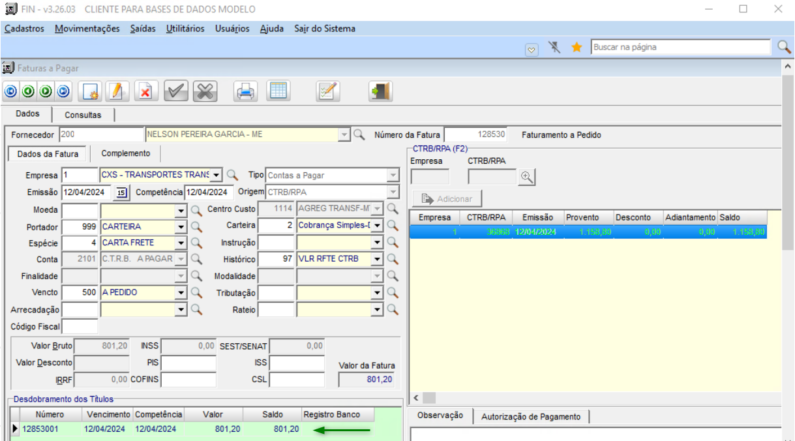Screen dimensions: 795x441
Task: Delete record using red X document icon
Action: (145, 91)
